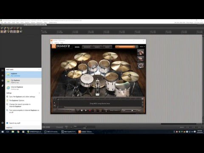Click the Windows Start button
Image resolution: width=204 pixels, height=153 pixels.
click(3, 132)
